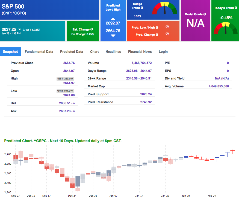Click the Pred. Resistance value 2746.92

coord(146,102)
